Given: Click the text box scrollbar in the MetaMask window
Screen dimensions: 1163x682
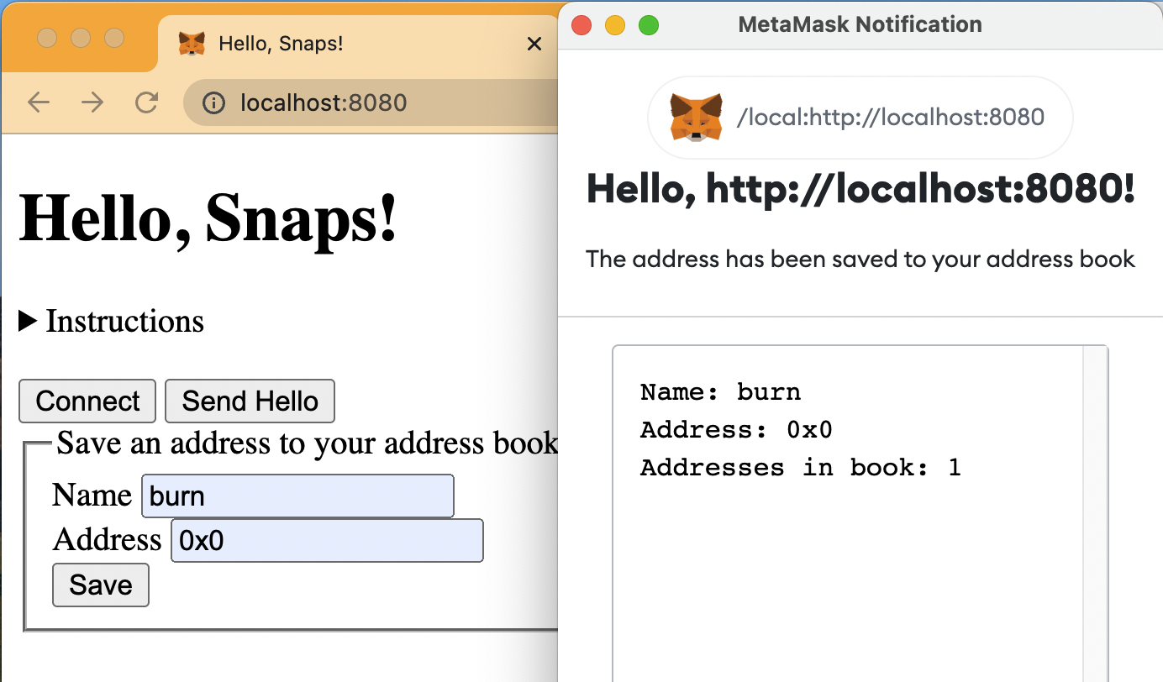Looking at the screenshot, I should (x=1095, y=512).
